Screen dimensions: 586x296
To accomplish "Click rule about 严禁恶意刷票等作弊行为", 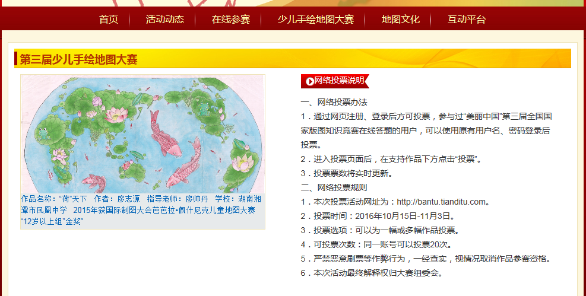I will coord(427,259).
